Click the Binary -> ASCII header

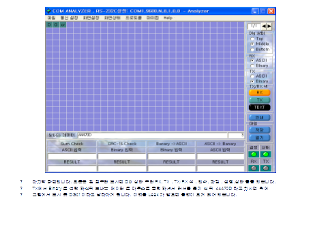[x=171, y=144]
